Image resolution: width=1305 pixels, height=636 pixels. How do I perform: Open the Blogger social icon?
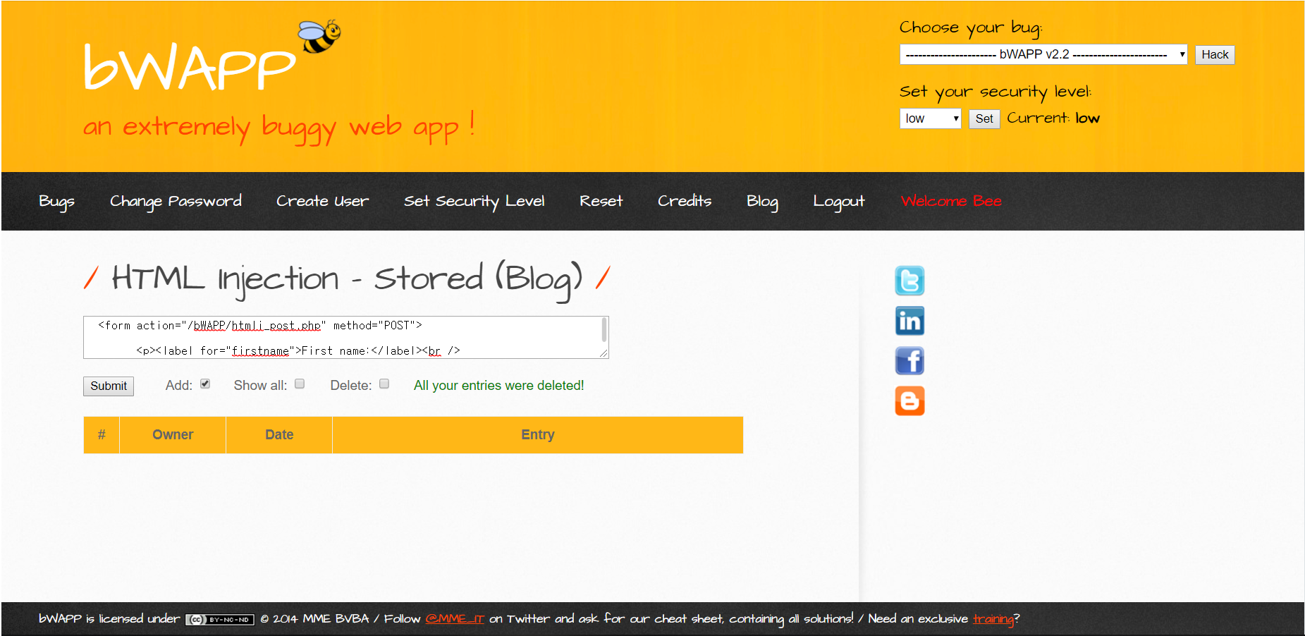pyautogui.click(x=909, y=401)
